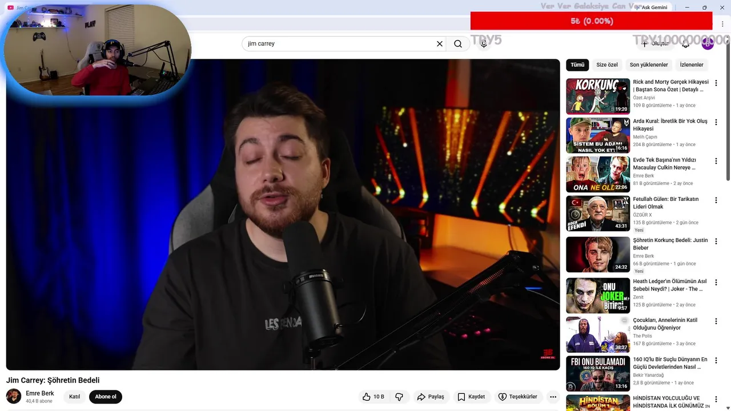Open options for Çocukları, Annelerinin Katil video
The height and width of the screenshot is (411, 731).
pos(716,321)
